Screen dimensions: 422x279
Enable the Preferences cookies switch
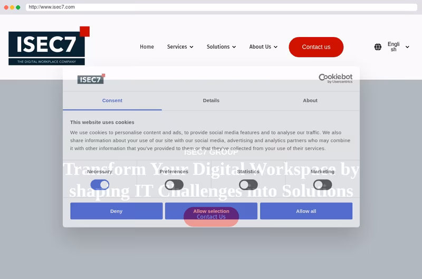(x=174, y=185)
